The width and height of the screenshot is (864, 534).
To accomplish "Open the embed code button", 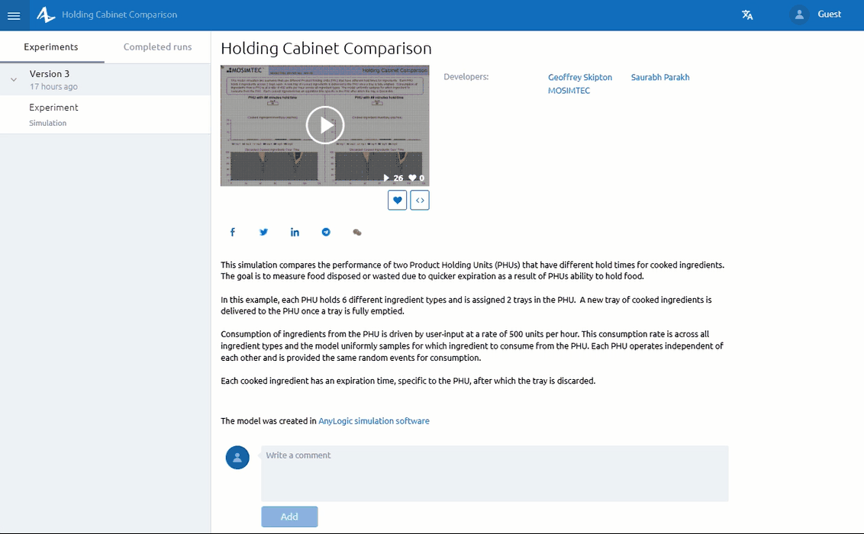I will click(420, 200).
